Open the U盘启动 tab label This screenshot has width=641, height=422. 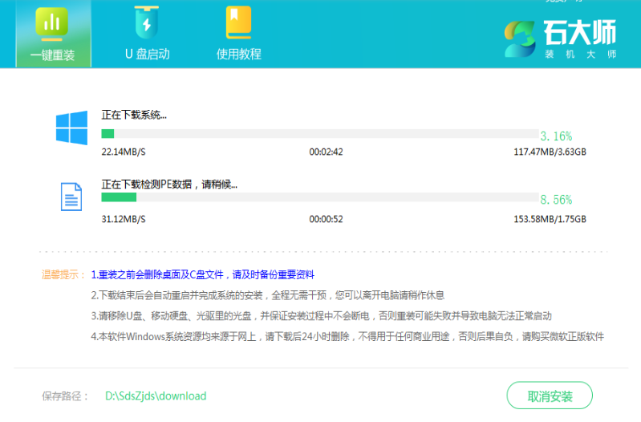(147, 55)
